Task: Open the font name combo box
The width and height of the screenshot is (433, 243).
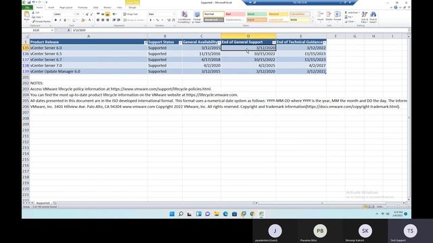Action: (64, 14)
